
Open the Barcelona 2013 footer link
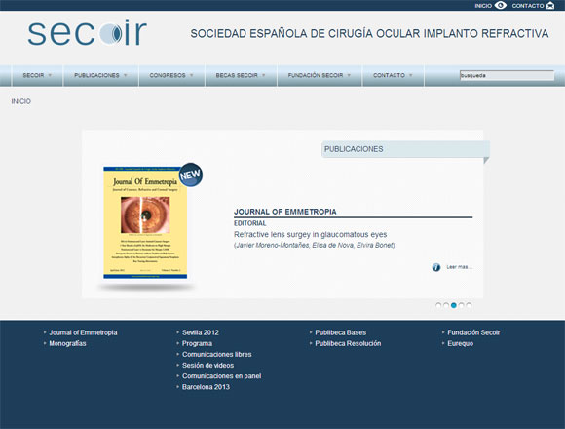[x=206, y=387]
